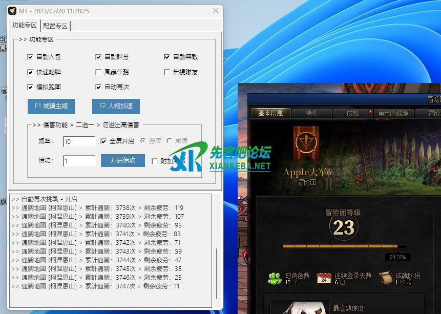Click the level 23 circular badge
Viewport: 441px width, 314px height.
(x=343, y=228)
